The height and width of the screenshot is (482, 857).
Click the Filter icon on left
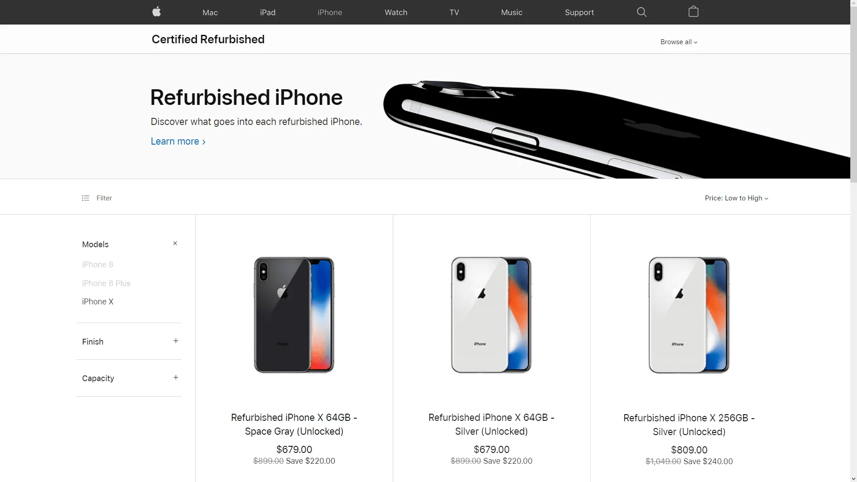[85, 198]
